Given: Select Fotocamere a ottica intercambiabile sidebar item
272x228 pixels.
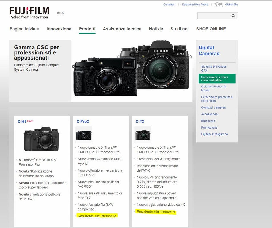Looking at the screenshot, I should tap(217, 79).
